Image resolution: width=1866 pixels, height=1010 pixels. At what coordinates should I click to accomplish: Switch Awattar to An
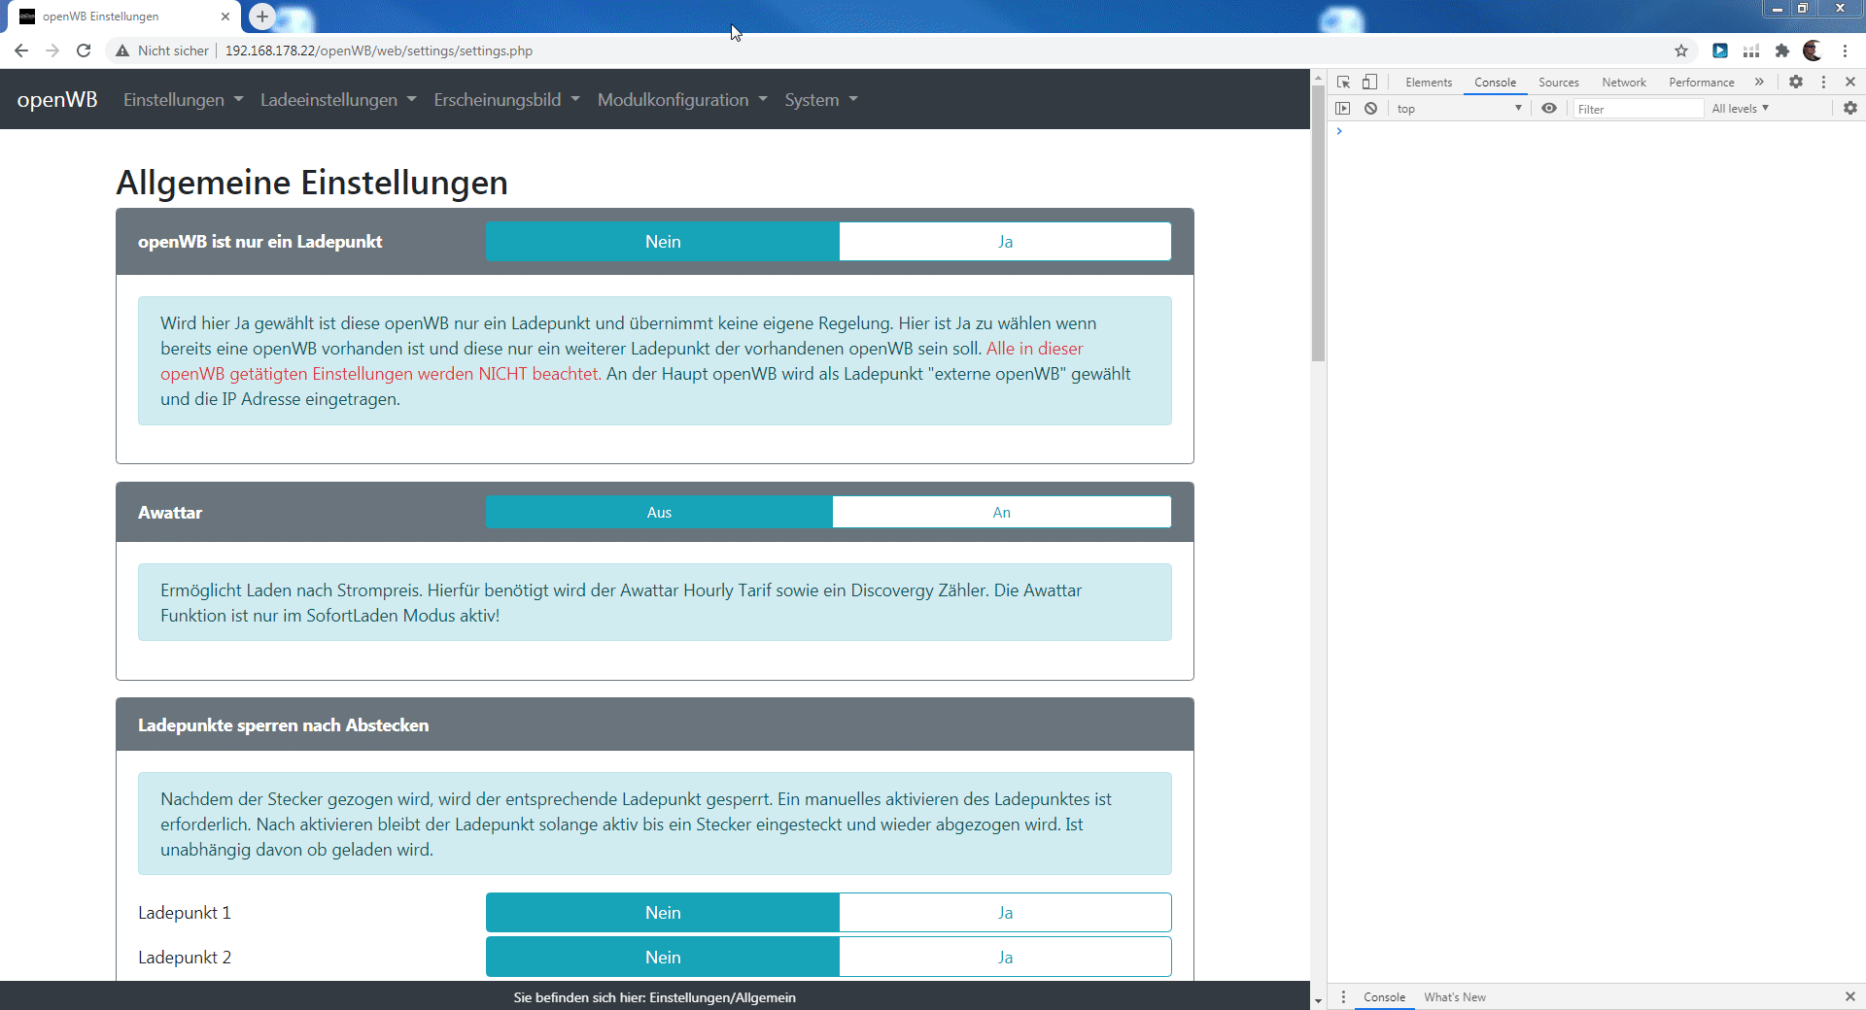(x=1002, y=513)
